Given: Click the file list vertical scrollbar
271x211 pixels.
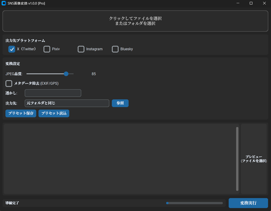Looking at the screenshot, I should point(237,159).
